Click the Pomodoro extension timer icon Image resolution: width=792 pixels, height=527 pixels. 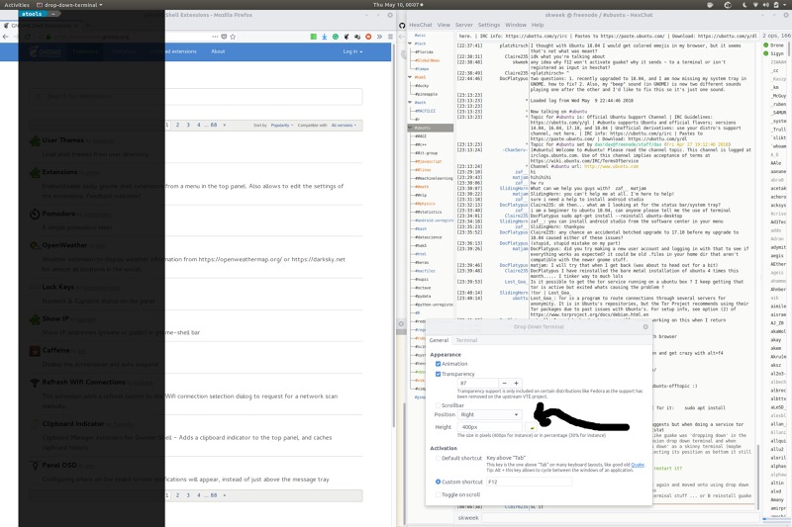pos(35,214)
